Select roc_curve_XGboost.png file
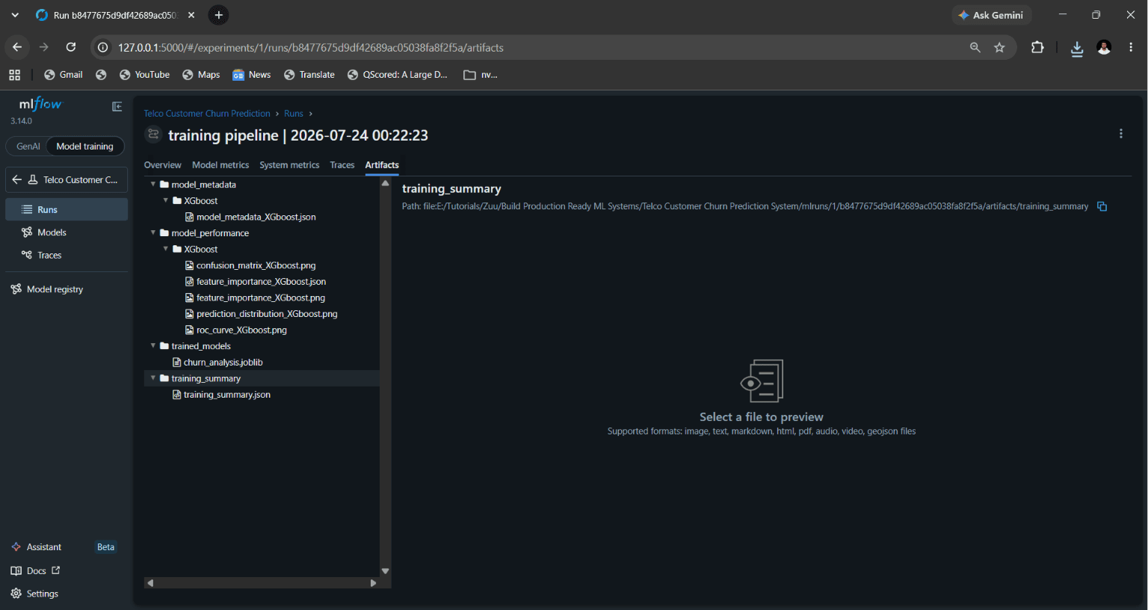This screenshot has height=610, width=1148. click(241, 330)
